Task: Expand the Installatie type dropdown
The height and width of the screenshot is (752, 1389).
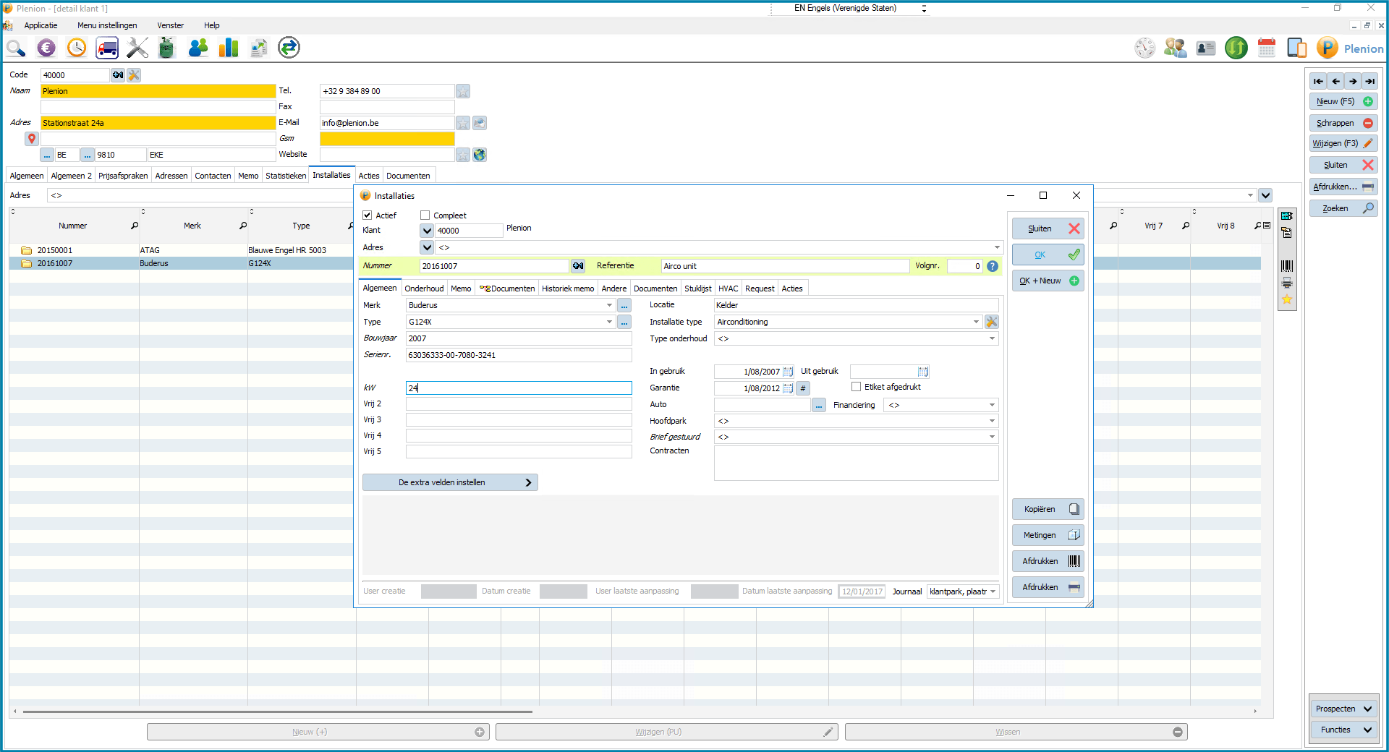Action: click(x=976, y=322)
